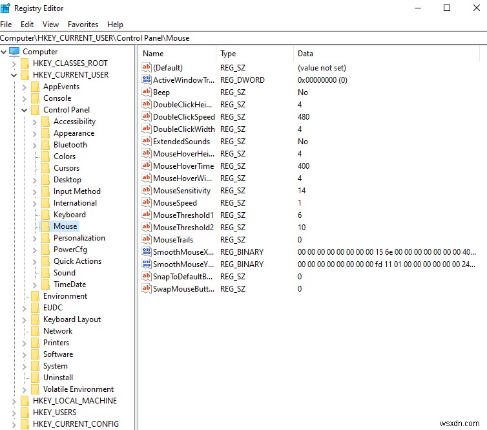Click the 400 data value for MouseHoverTime
The image size is (487, 430).
click(304, 166)
